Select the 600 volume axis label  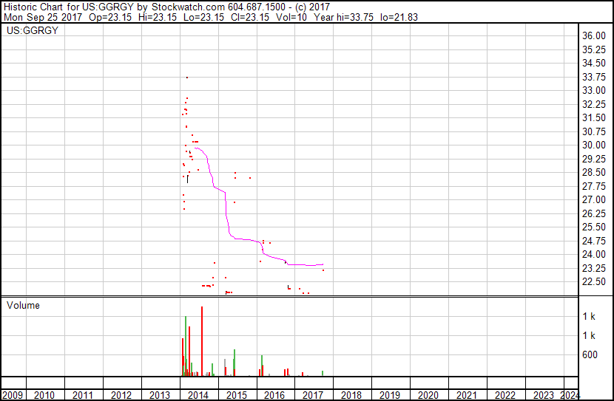tap(590, 354)
